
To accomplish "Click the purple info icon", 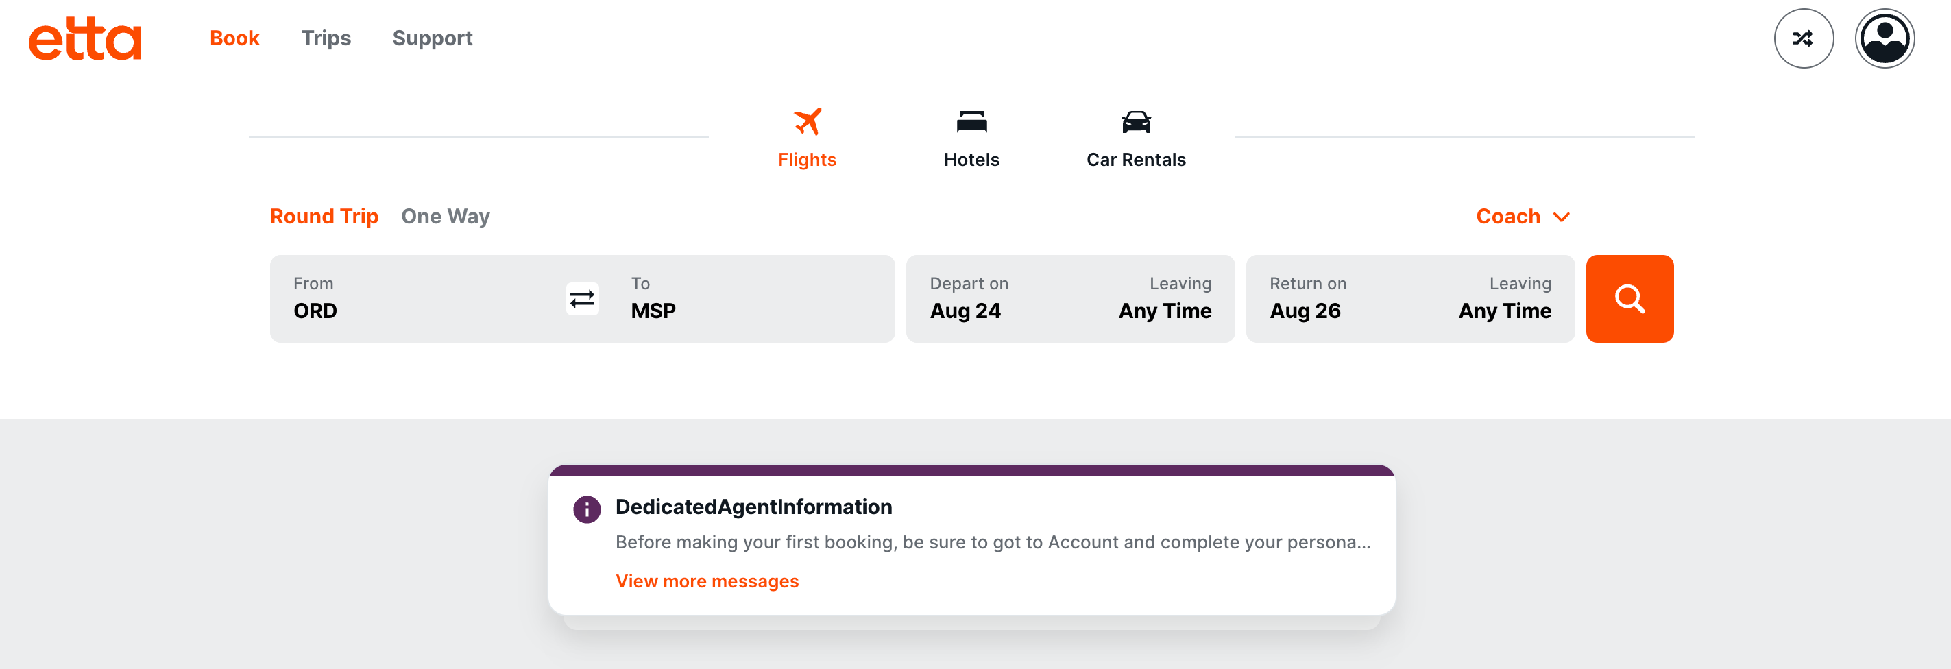I will click(x=587, y=509).
